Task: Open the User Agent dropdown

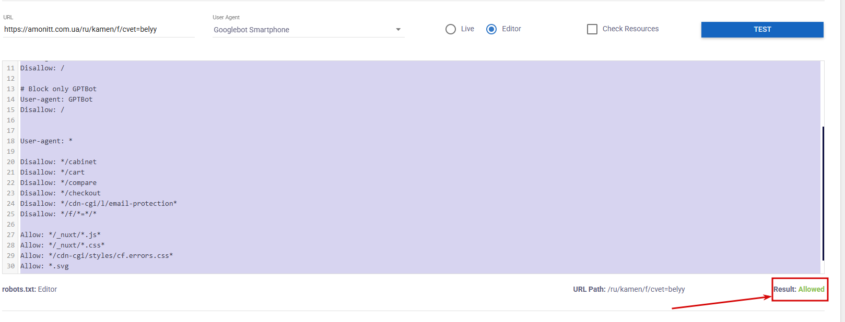Action: coord(308,30)
